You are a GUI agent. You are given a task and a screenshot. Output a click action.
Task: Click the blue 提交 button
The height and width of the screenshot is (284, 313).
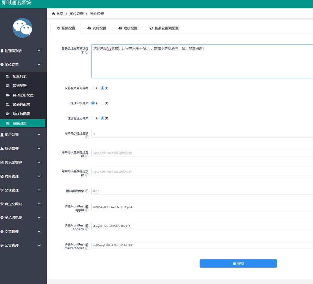[x=238, y=263]
